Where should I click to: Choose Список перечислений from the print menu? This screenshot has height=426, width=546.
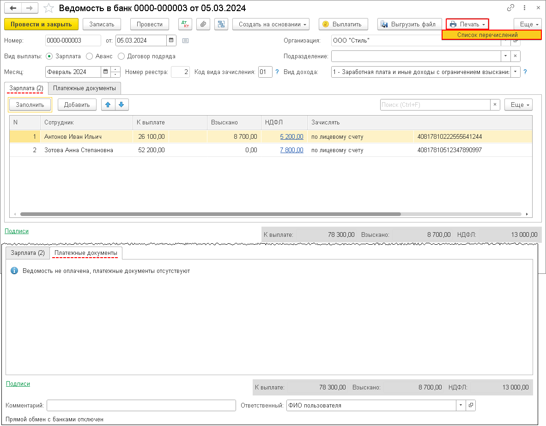point(491,35)
